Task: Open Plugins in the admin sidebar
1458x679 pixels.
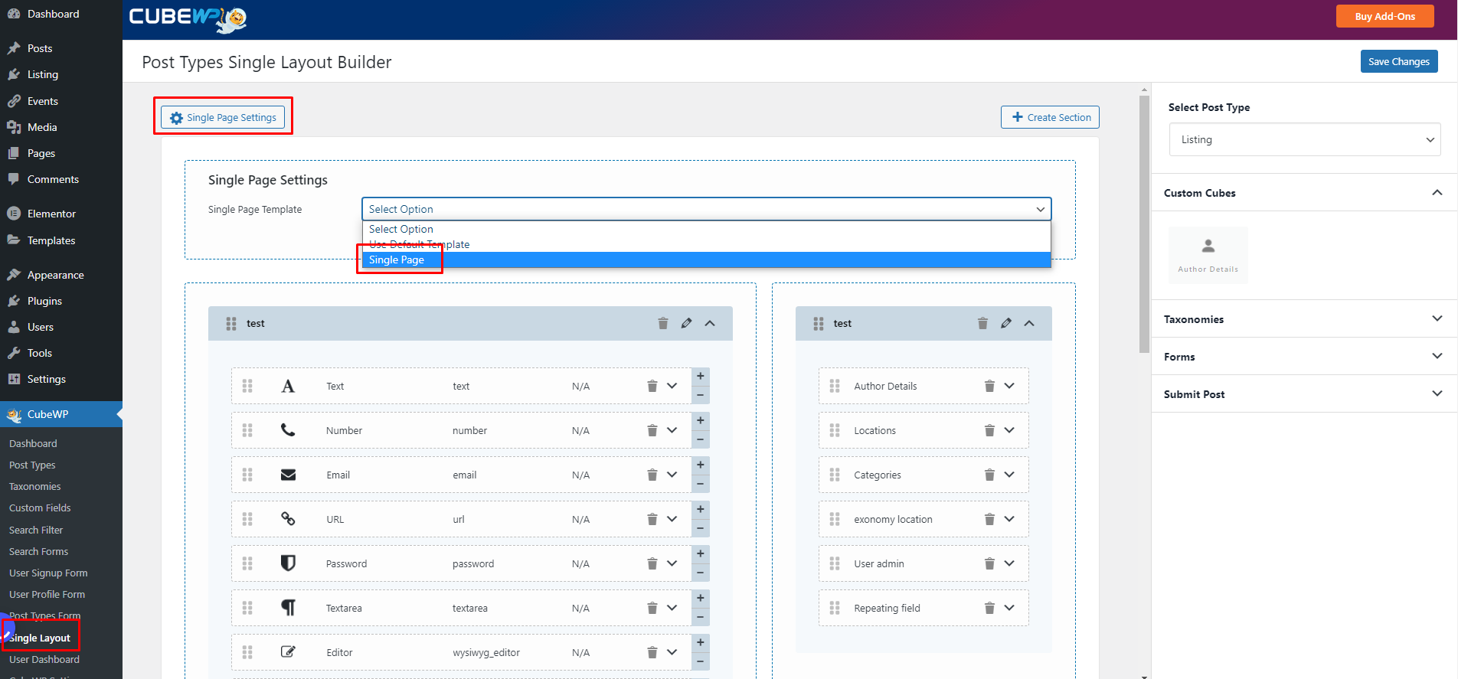Action: click(x=44, y=301)
